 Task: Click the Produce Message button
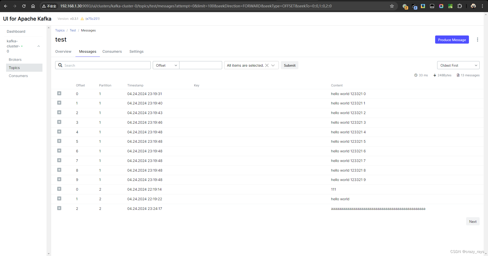452,40
